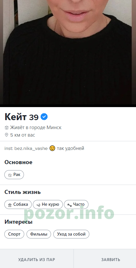136x268 pixels.
Task: Select the Уход за собой interest chip
Action: [71, 234]
